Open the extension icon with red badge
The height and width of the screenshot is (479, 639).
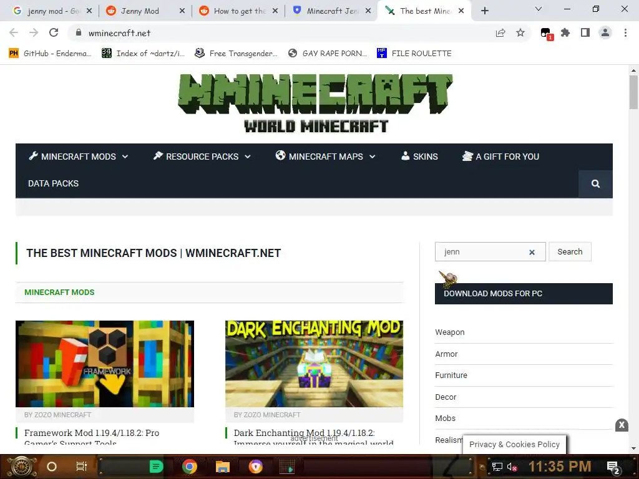pos(546,34)
